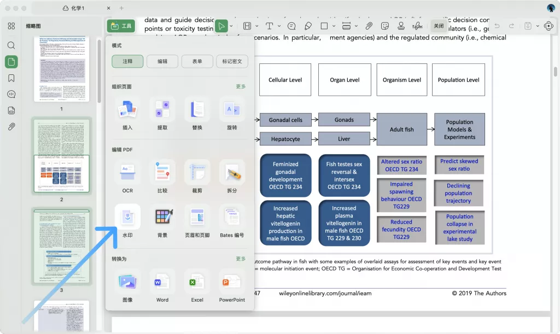Open the AI assistant icon
The height and width of the screenshot is (334, 560).
[x=549, y=26]
